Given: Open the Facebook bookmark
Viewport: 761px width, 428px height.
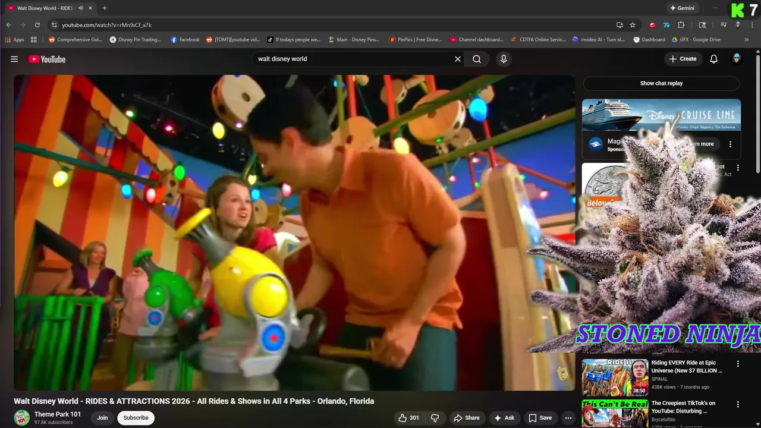Looking at the screenshot, I should point(185,40).
